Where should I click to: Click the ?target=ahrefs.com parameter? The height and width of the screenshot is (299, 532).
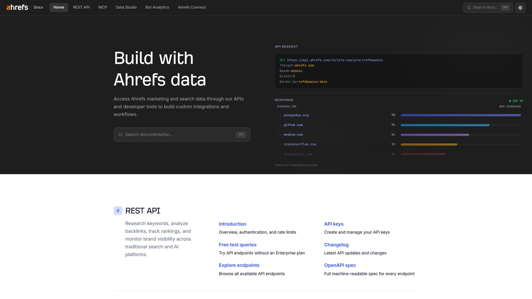297,65
